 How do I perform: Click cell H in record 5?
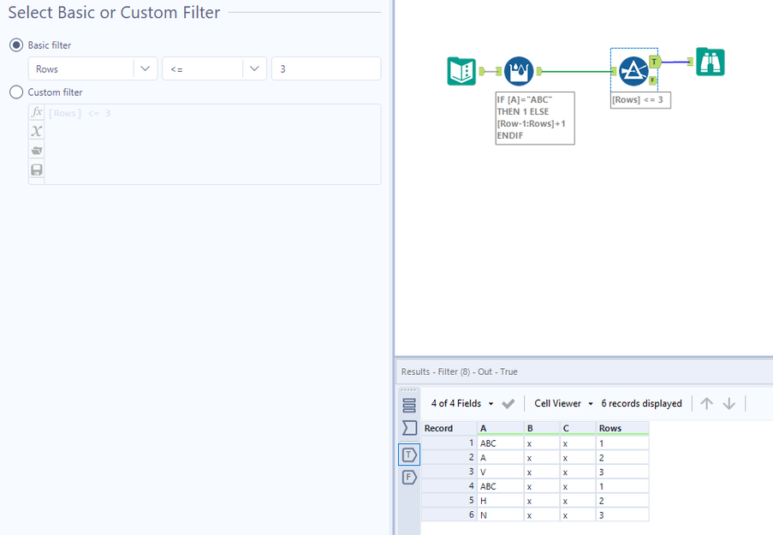501,501
